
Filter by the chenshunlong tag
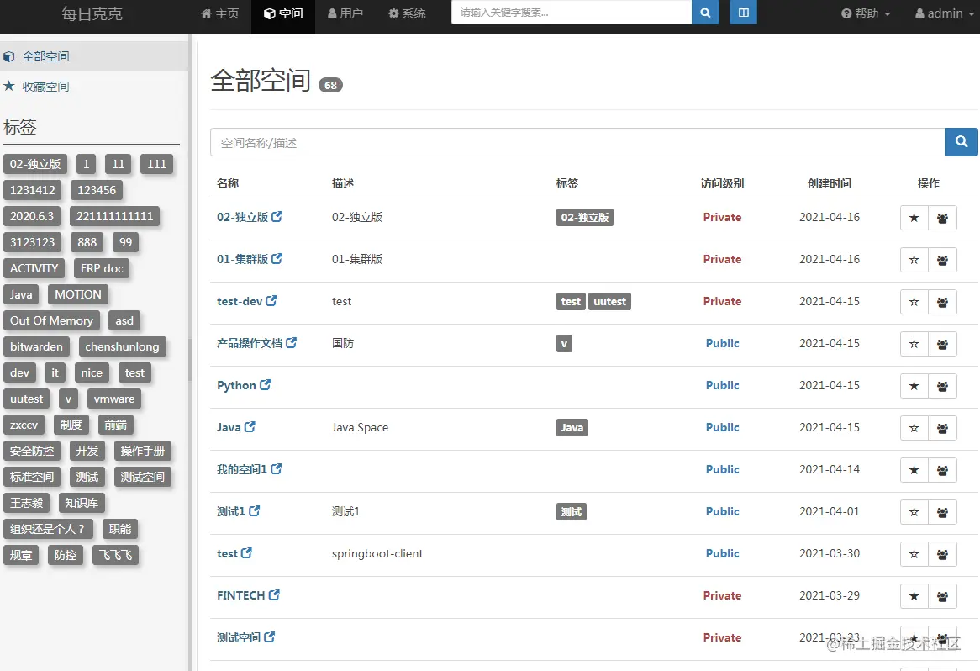[x=123, y=346]
